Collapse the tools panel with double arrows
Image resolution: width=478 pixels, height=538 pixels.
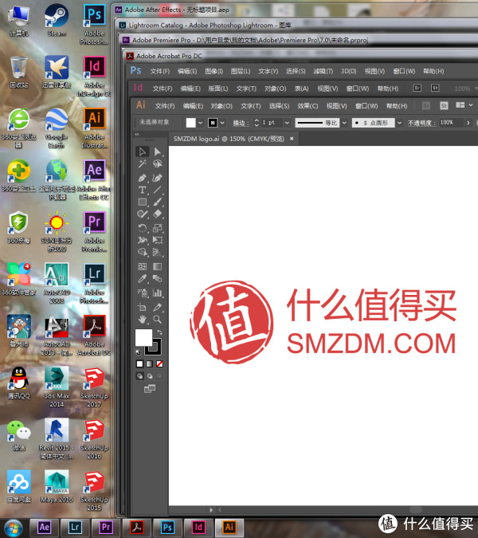(137, 135)
